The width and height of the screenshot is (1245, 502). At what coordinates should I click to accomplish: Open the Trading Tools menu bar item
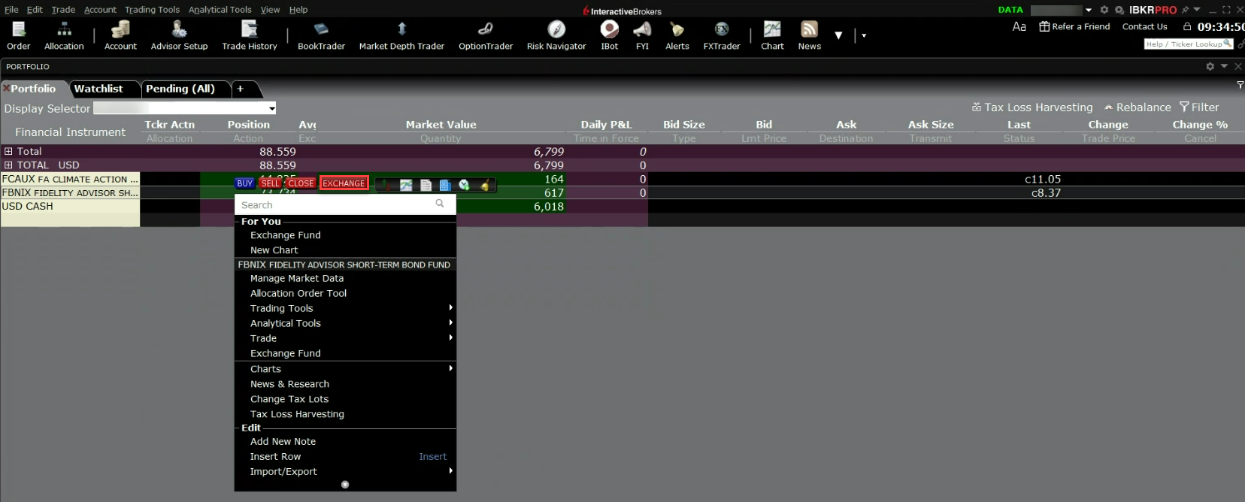pyautogui.click(x=152, y=10)
